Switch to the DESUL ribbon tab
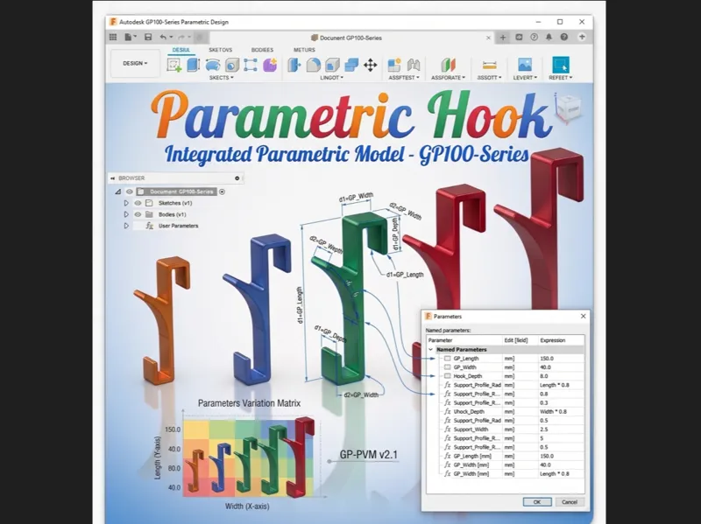Image resolution: width=701 pixels, height=524 pixels. (x=181, y=50)
